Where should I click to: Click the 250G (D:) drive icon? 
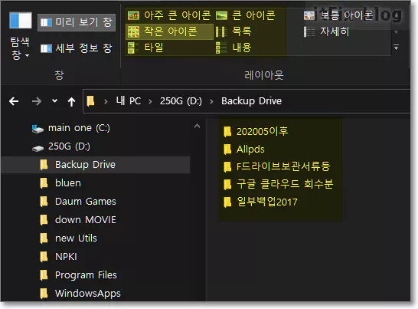[38, 148]
